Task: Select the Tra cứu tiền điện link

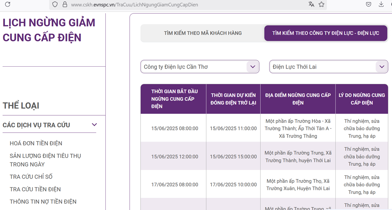Action: click(x=35, y=189)
